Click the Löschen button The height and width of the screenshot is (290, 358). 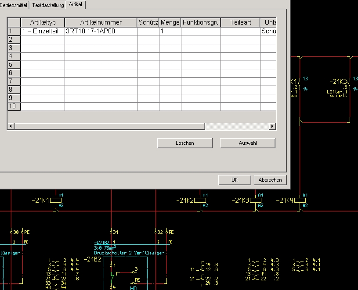click(184, 143)
